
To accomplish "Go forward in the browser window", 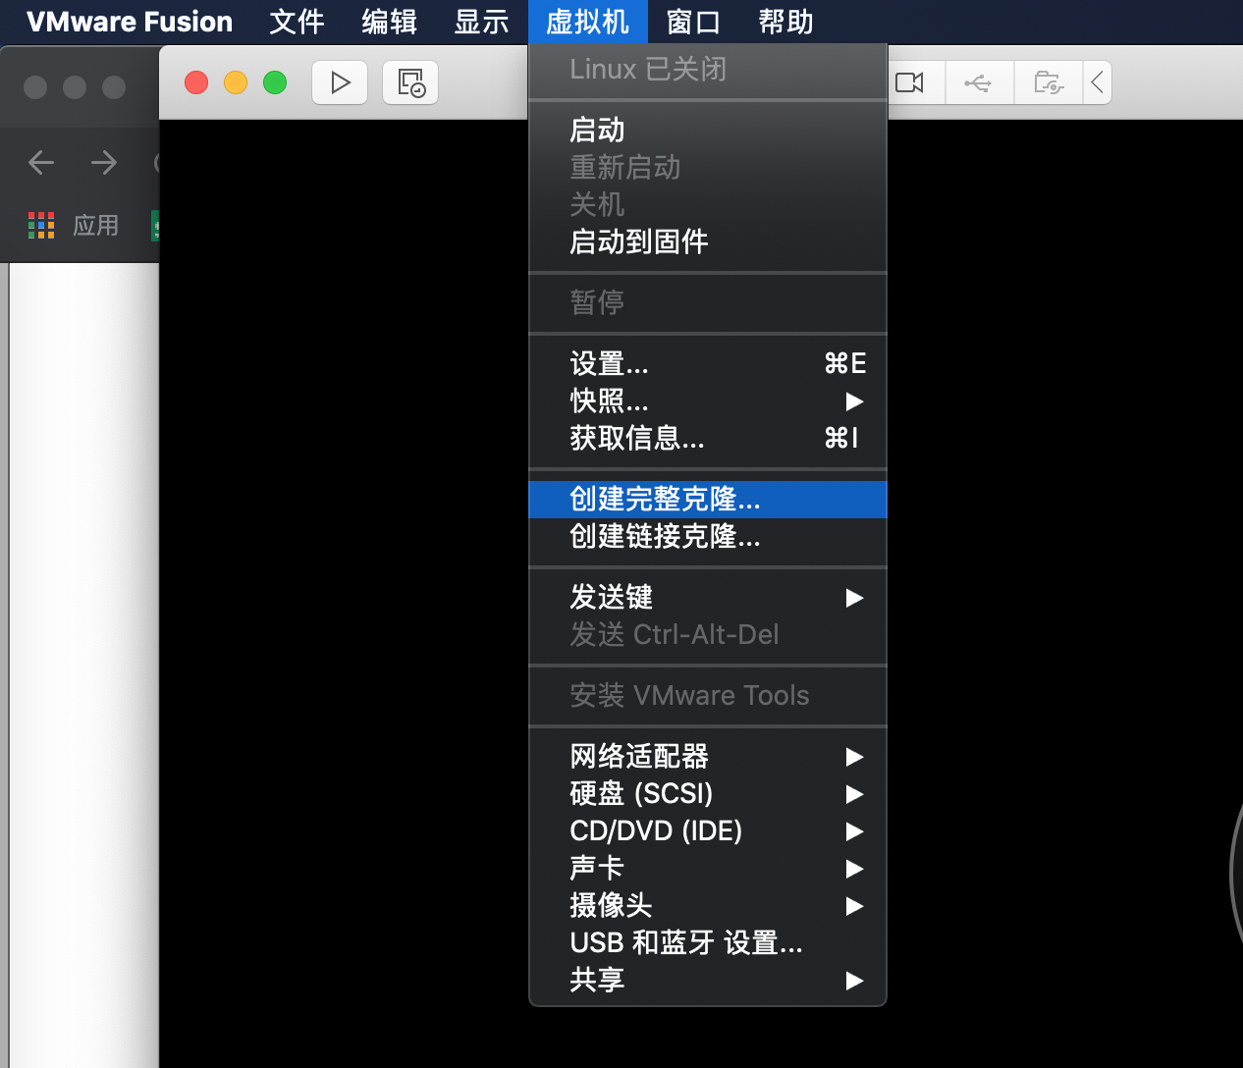I will tap(103, 162).
